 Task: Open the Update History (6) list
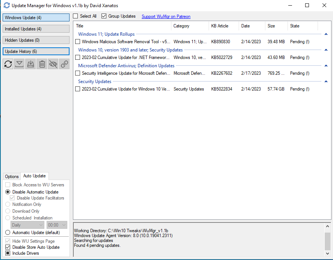coord(36,51)
